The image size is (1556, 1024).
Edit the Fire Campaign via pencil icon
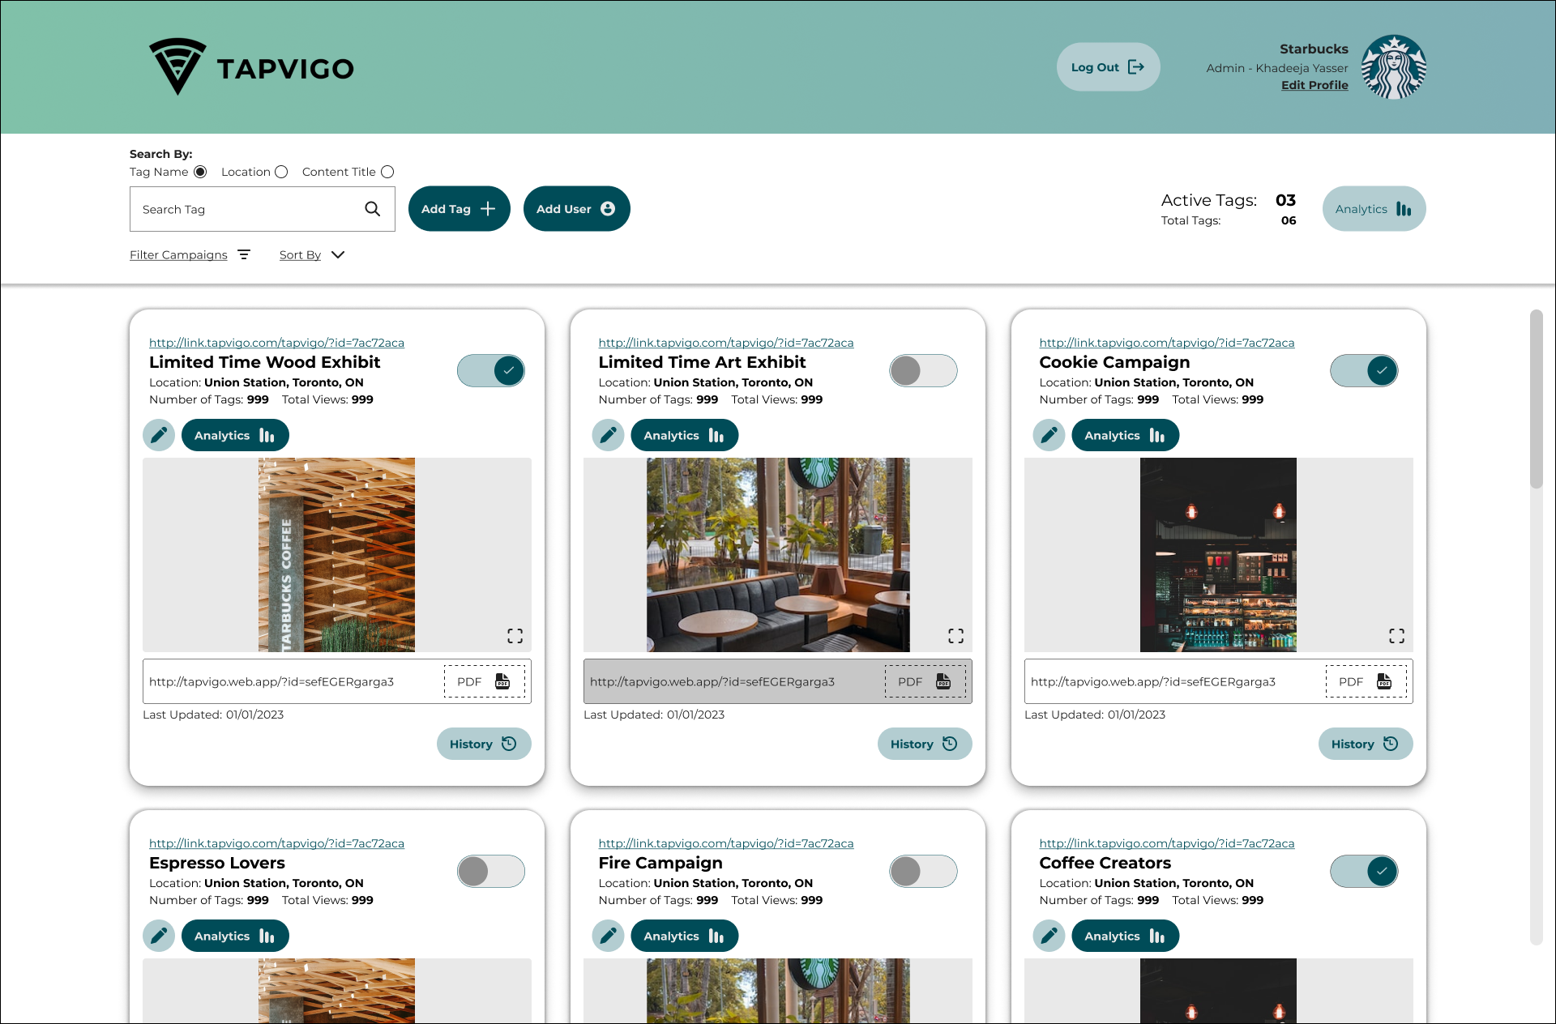pyautogui.click(x=608, y=936)
